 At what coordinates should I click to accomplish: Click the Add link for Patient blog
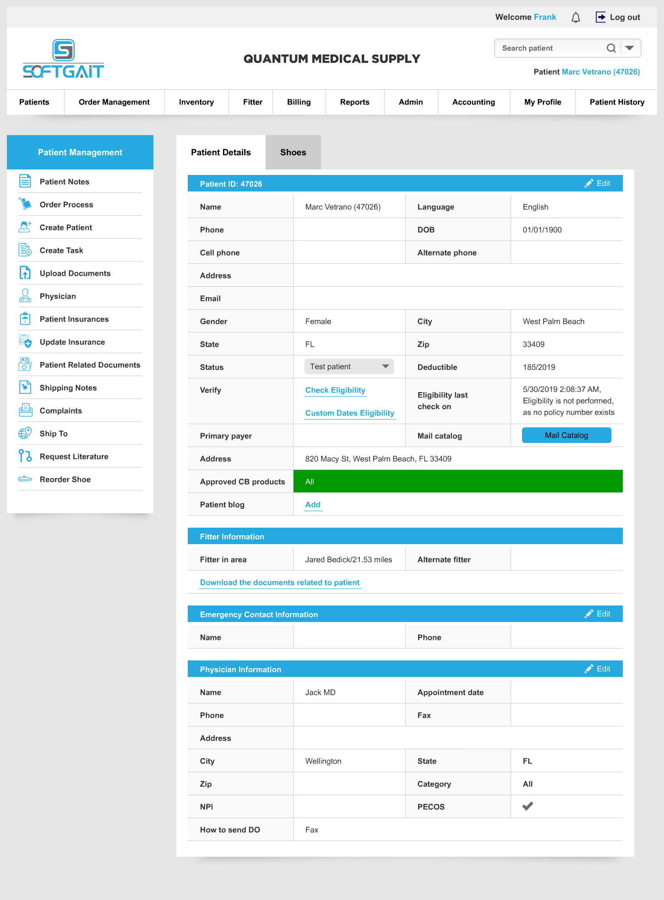pyautogui.click(x=313, y=505)
